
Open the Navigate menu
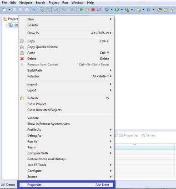(25, 3)
